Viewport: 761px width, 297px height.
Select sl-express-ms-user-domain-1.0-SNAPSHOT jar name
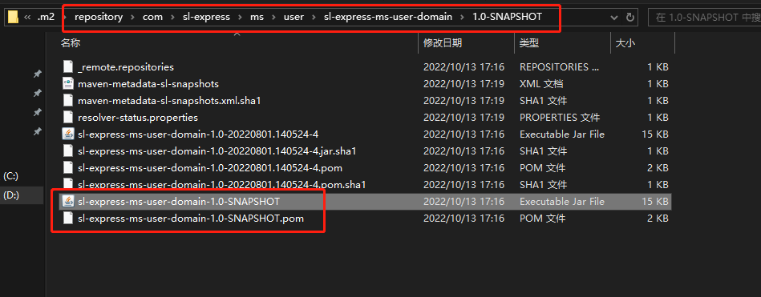[179, 202]
